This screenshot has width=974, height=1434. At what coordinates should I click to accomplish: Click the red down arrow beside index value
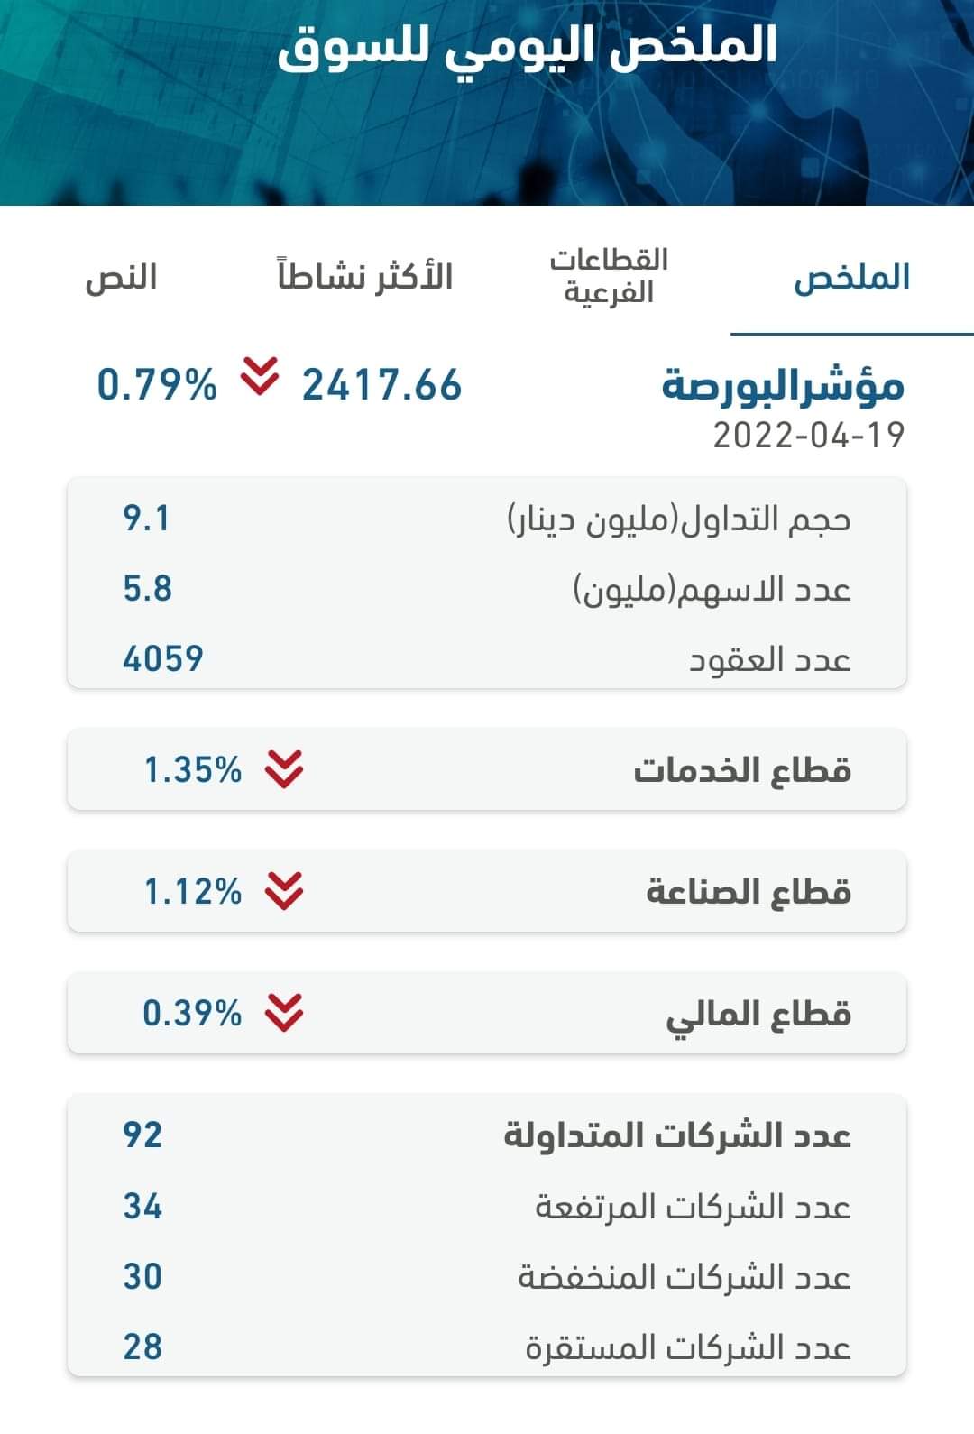[260, 377]
